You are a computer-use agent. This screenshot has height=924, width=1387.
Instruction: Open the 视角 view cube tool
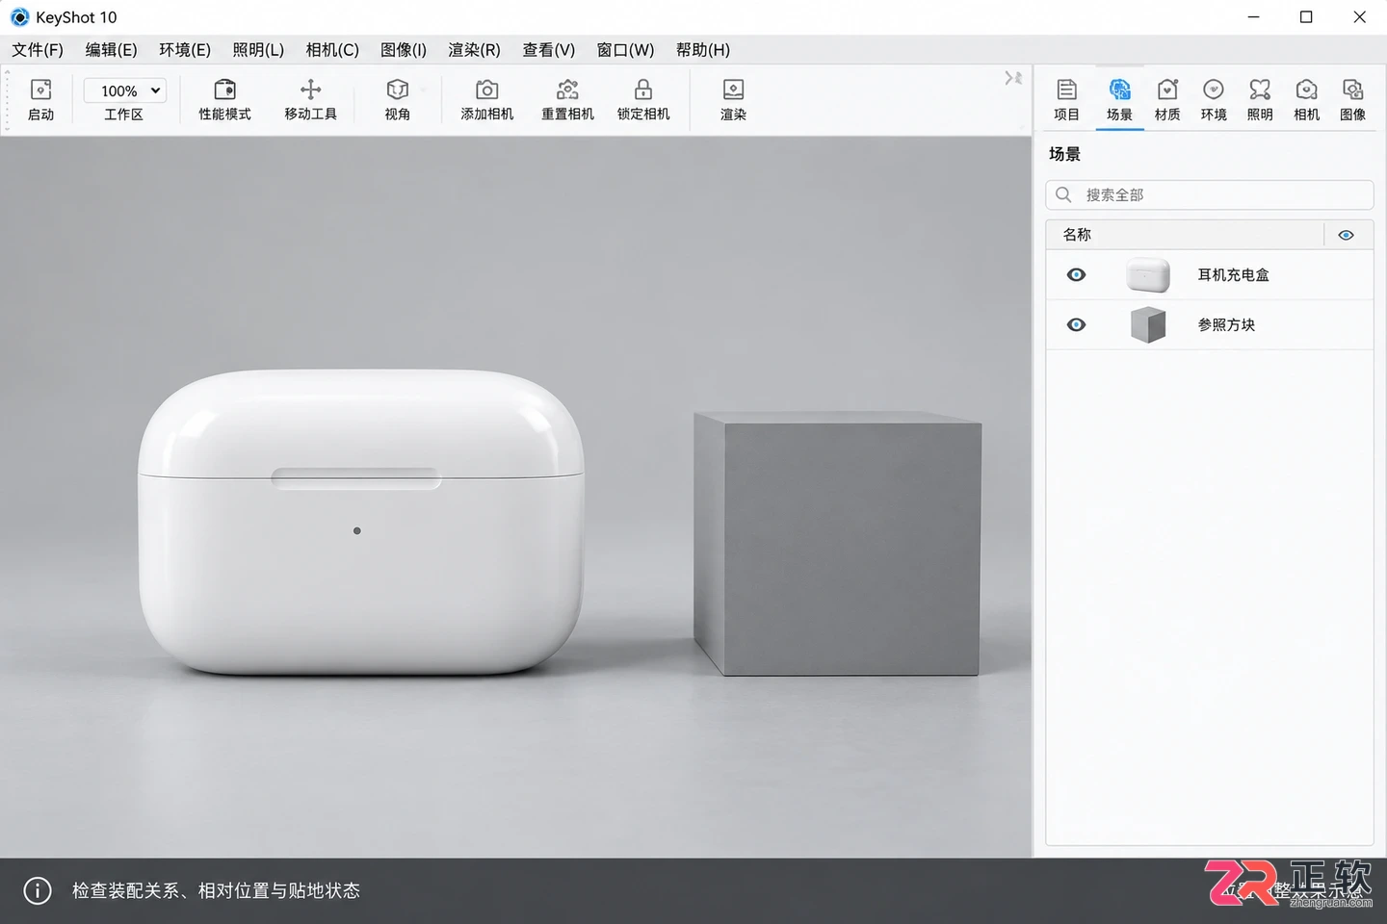397,100
